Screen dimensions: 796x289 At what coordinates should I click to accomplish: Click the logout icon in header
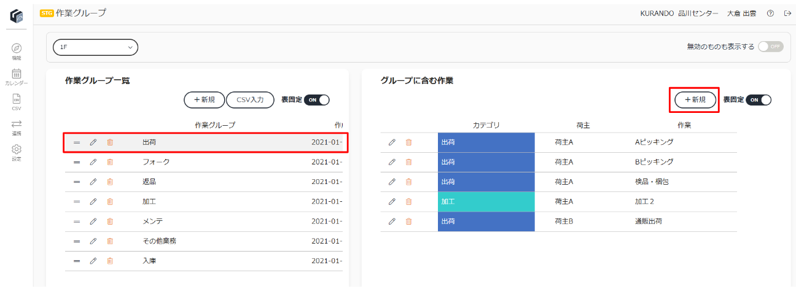(787, 13)
